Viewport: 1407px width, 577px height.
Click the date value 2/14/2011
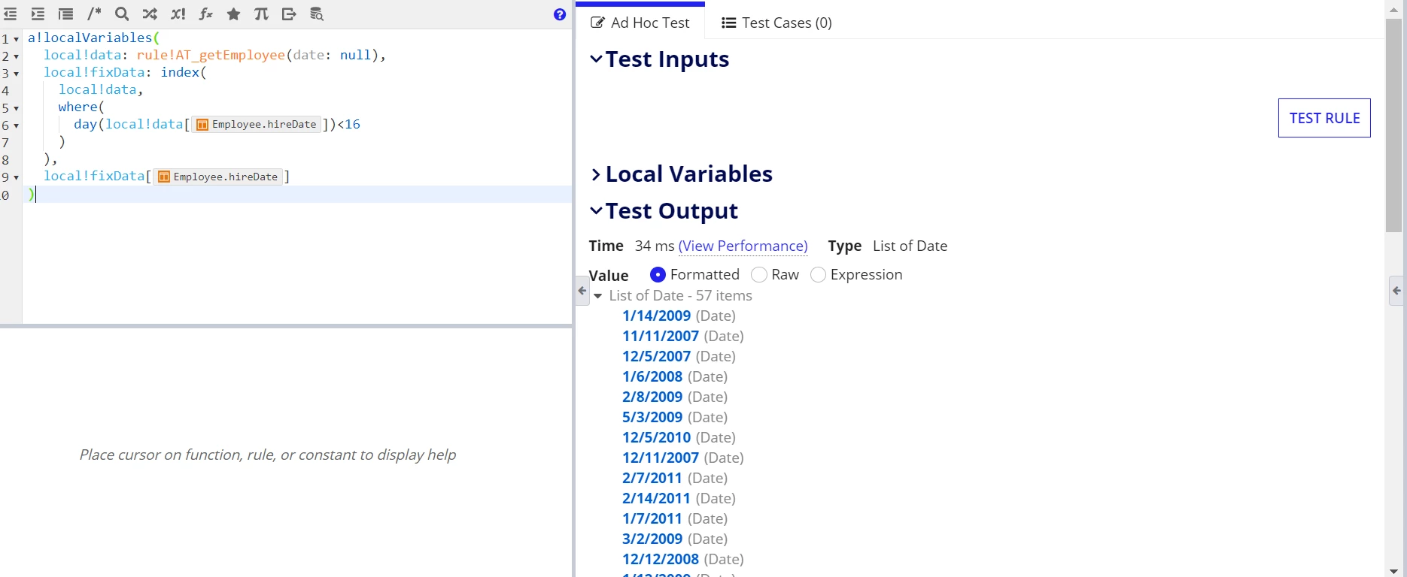656,499
